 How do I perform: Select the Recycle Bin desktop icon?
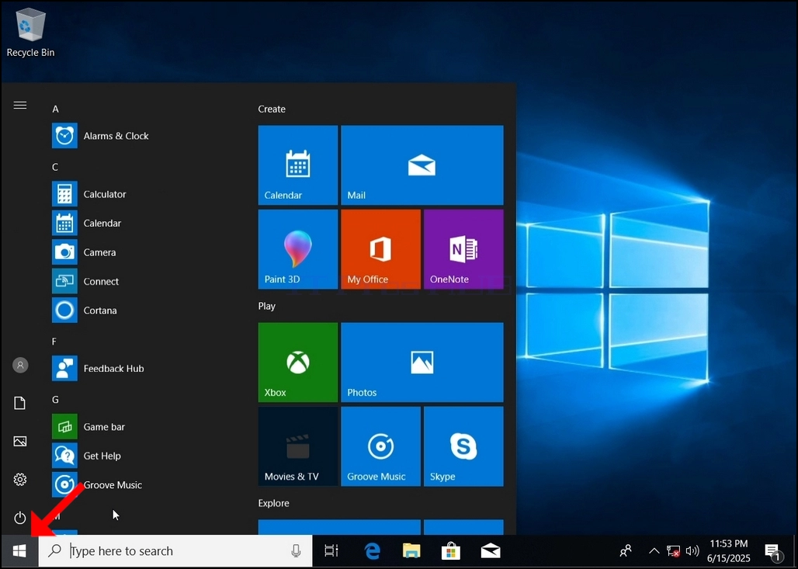[x=30, y=33]
